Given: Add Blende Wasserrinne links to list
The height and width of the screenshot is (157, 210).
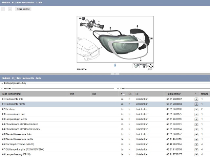Looking at the screenshot, I should 196,134.
